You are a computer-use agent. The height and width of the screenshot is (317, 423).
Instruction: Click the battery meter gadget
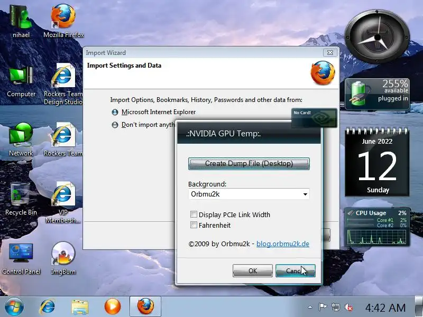coord(378,94)
